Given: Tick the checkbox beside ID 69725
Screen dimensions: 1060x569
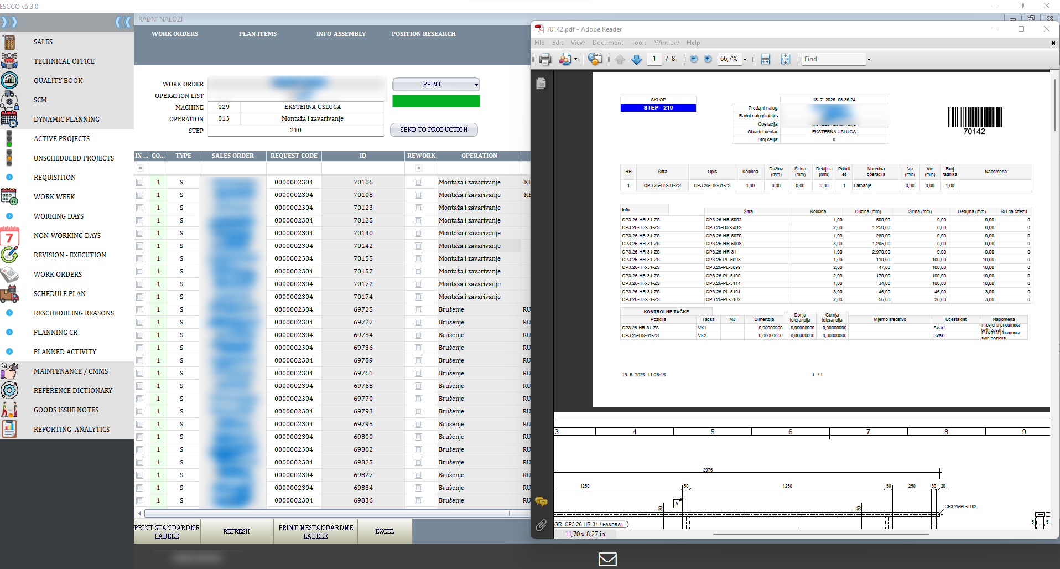Looking at the screenshot, I should pyautogui.click(x=139, y=309).
